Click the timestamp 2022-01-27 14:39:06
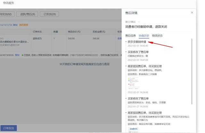This screenshot has height=133, width=205. coord(138,107)
